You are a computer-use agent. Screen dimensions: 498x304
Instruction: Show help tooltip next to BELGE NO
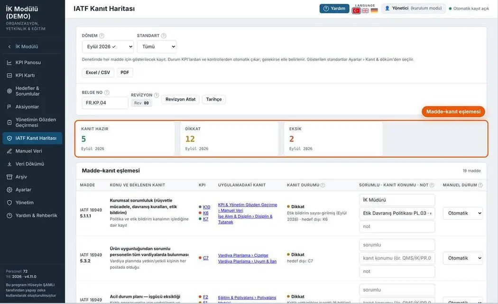tap(107, 92)
